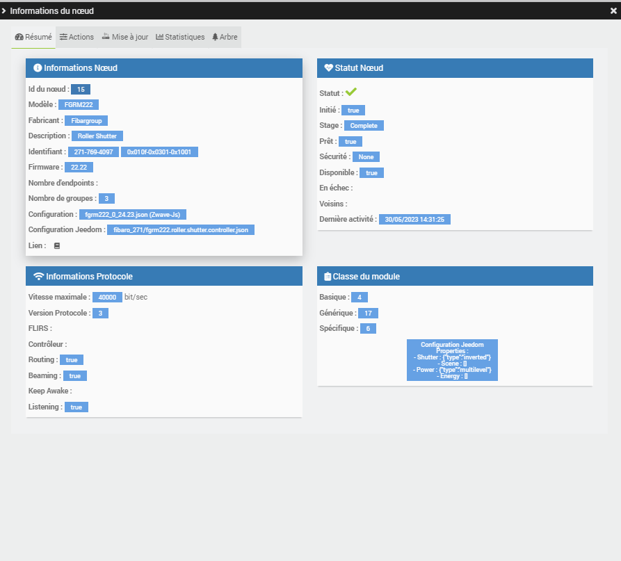Click the heartbeat icon in Statut Nœud header

point(328,68)
